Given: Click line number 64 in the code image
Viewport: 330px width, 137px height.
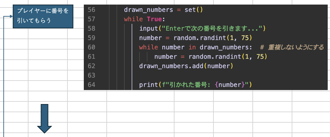Looking at the screenshot, I should (91, 85).
